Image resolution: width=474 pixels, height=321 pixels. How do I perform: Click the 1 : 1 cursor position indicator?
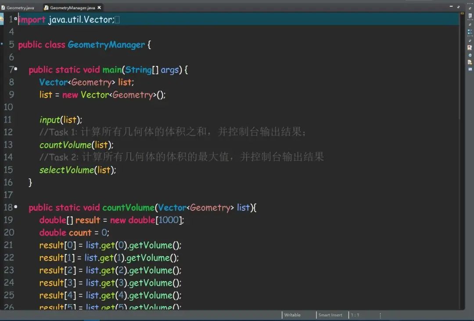click(x=355, y=315)
